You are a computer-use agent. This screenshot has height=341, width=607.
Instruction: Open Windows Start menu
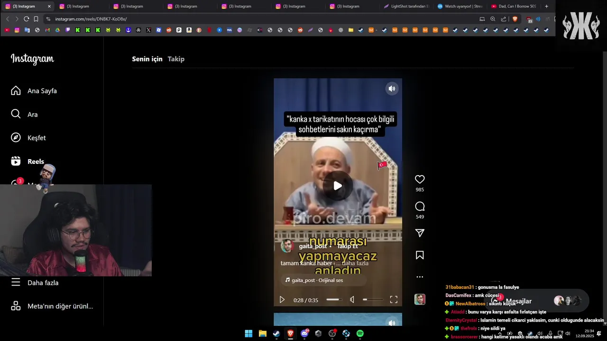click(248, 333)
